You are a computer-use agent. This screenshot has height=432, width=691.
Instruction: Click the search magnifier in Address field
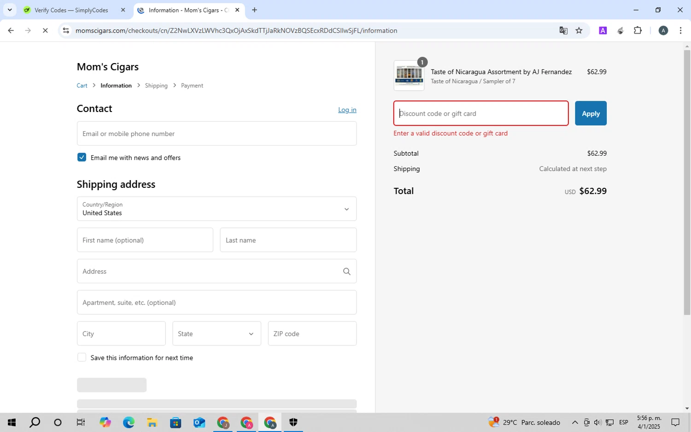click(347, 271)
